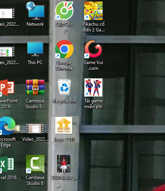165x191 pixels.
Task: Select the Game Vui .com shortcut
Action: coord(93,49)
